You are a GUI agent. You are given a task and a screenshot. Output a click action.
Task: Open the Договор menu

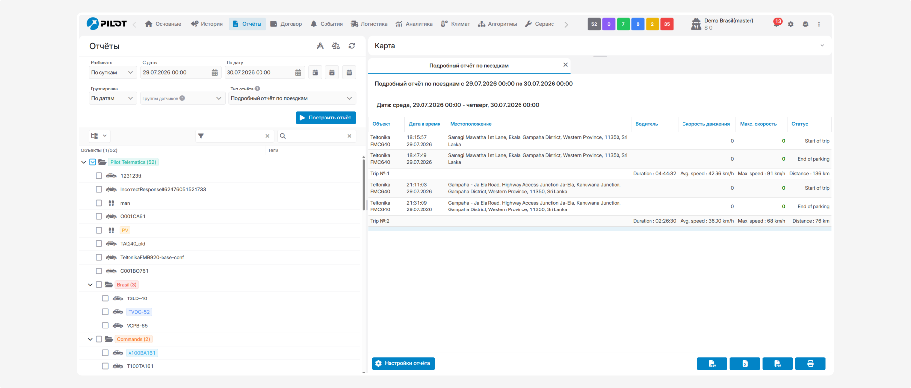(x=286, y=24)
